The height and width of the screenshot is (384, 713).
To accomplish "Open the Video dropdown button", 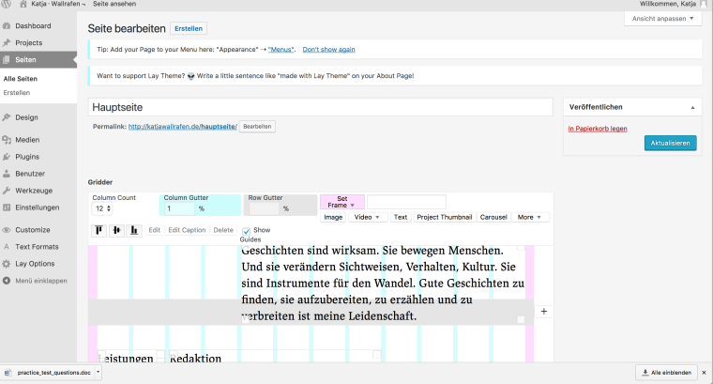I will tap(368, 217).
